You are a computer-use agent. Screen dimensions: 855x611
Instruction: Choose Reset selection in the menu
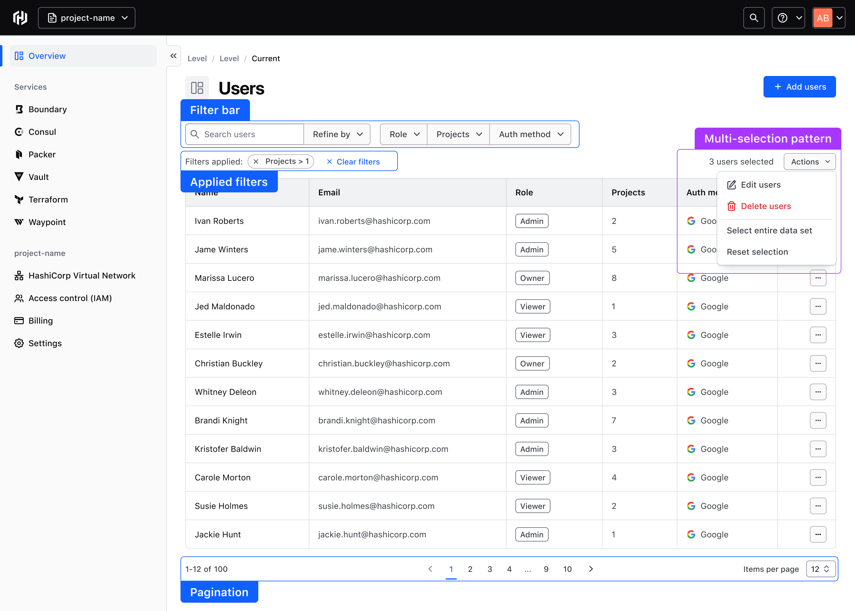(x=757, y=252)
